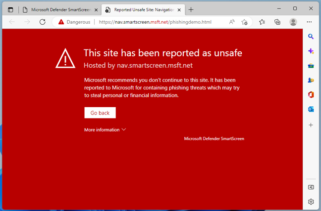The image size is (321, 211).
Task: Click 'This site has been reported as unsafe' heading
Action: tap(163, 53)
